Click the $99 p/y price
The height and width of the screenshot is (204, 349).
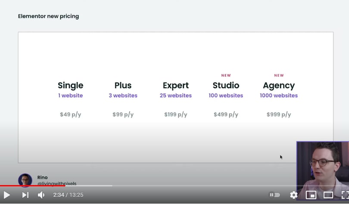click(x=123, y=114)
